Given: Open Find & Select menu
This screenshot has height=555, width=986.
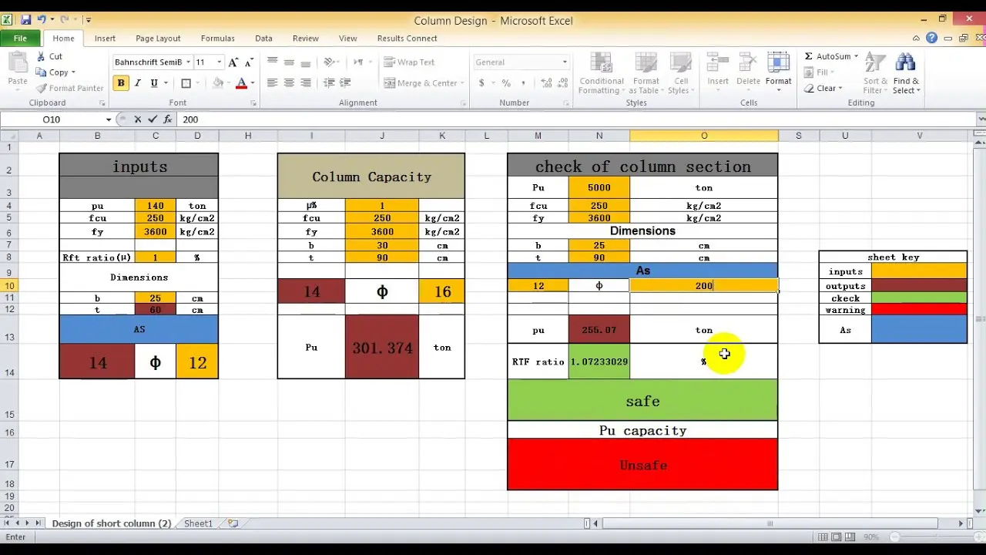Looking at the screenshot, I should 906,73.
